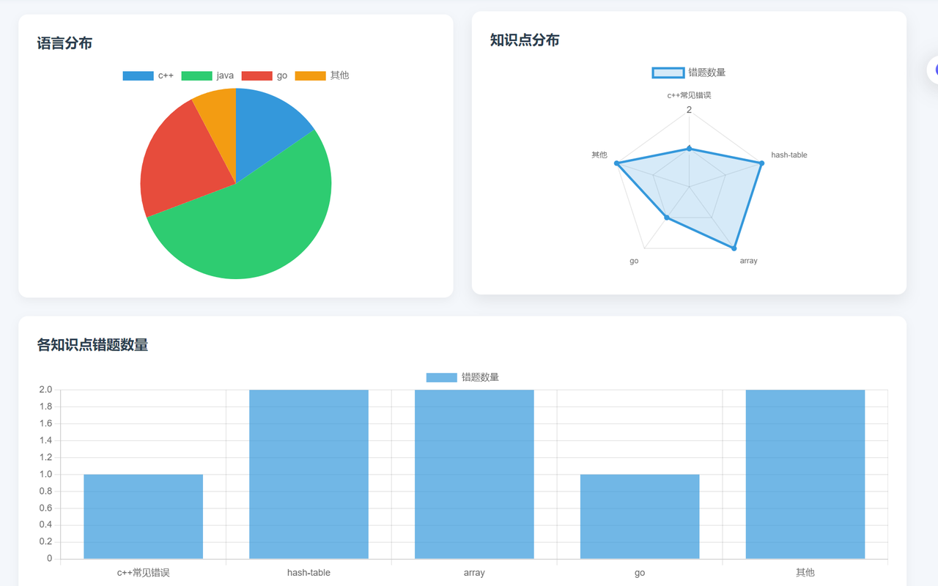Click 其他 x-axis label under bar chart
The image size is (938, 586).
tap(805, 573)
